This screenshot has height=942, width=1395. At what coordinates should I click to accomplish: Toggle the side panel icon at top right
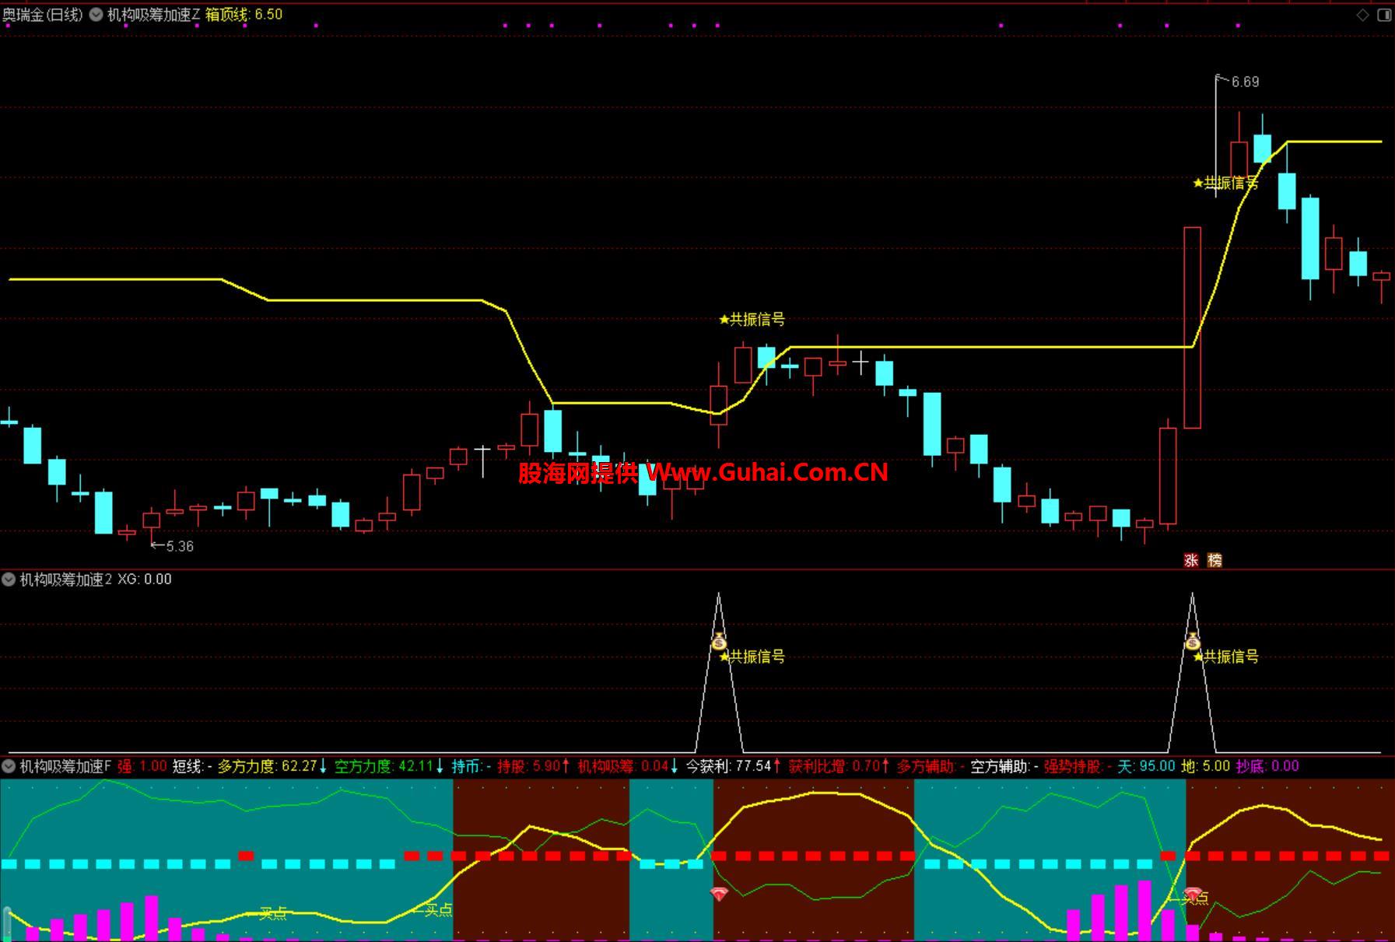coord(1384,15)
